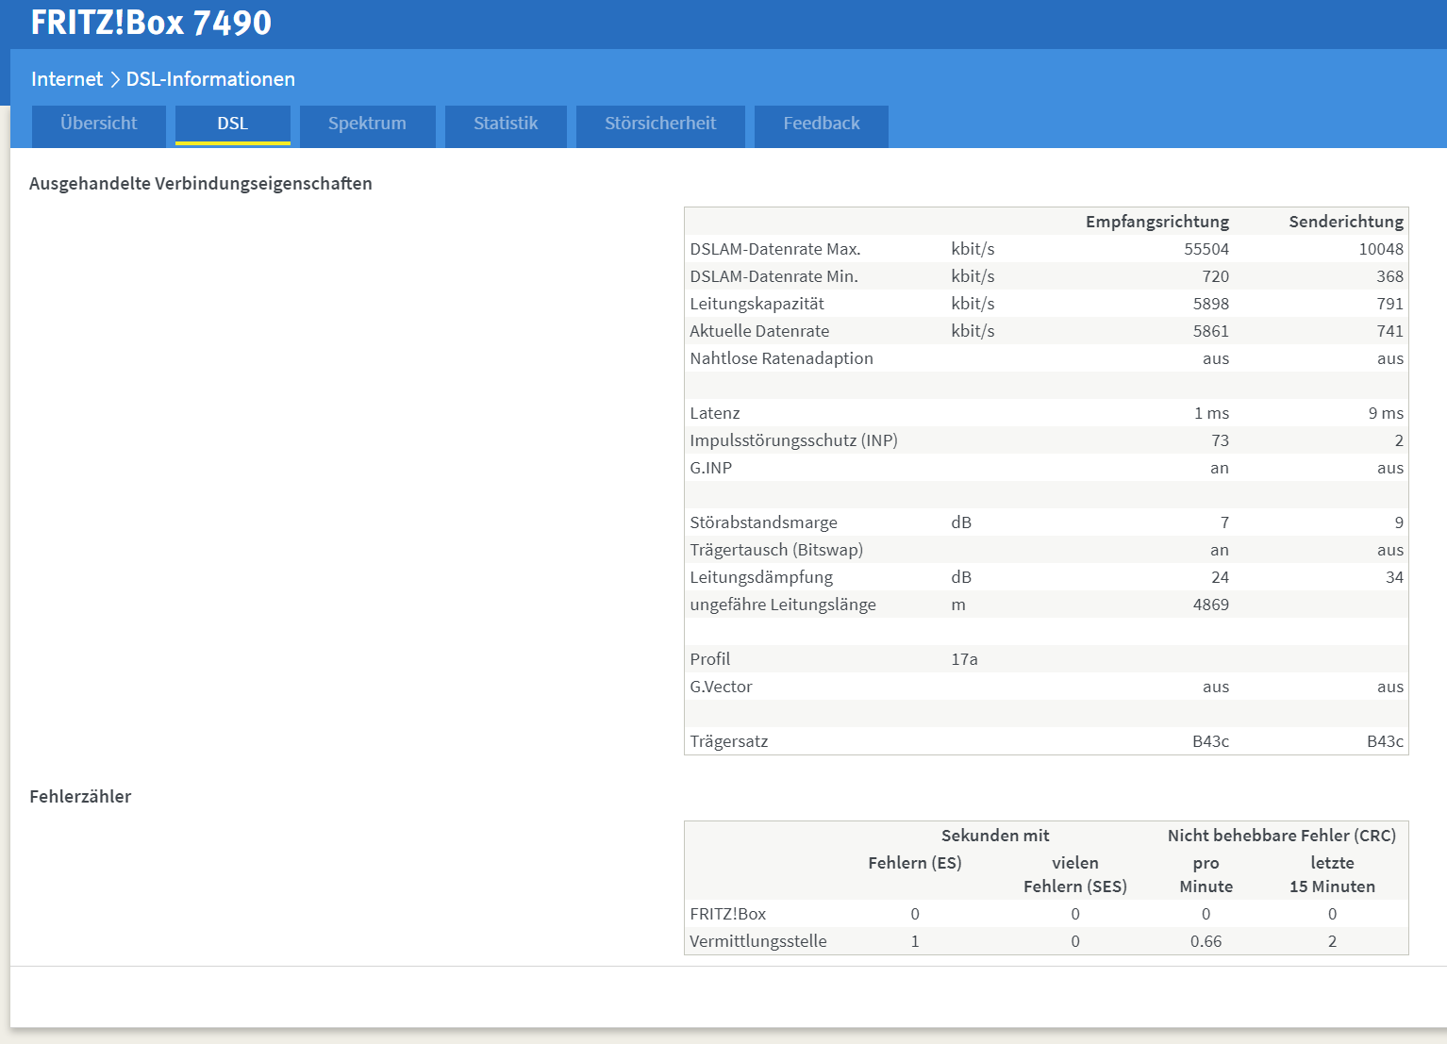Click the Ausgehandelte Verbindungseigenschaften heading

[x=201, y=184]
